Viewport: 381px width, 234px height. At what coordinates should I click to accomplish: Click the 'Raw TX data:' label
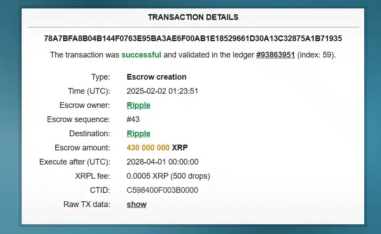[87, 204]
